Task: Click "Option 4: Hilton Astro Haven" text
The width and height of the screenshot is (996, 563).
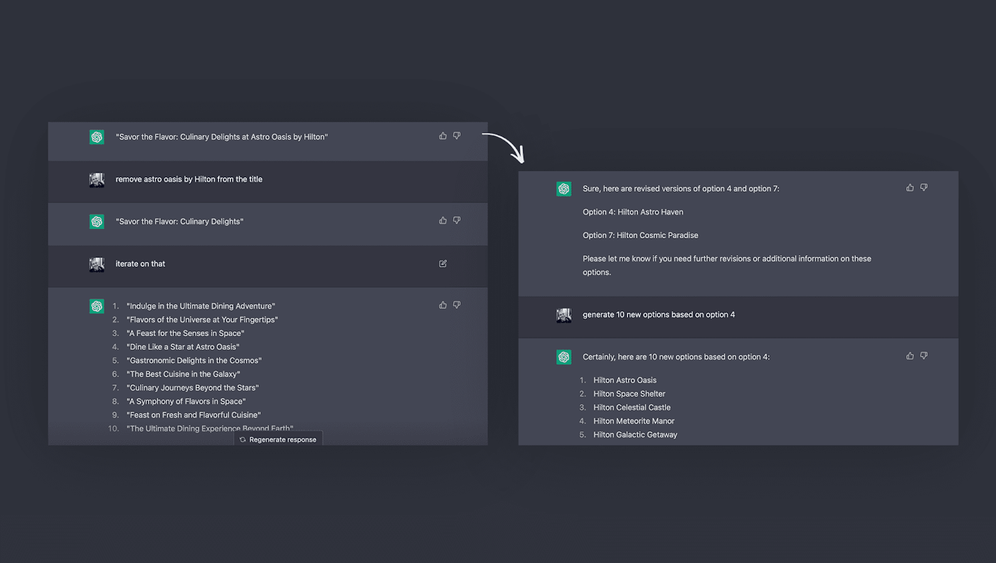Action: click(x=633, y=212)
